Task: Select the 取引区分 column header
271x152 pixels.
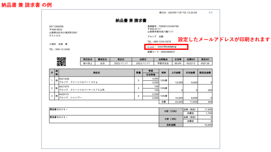Action: coord(88,60)
